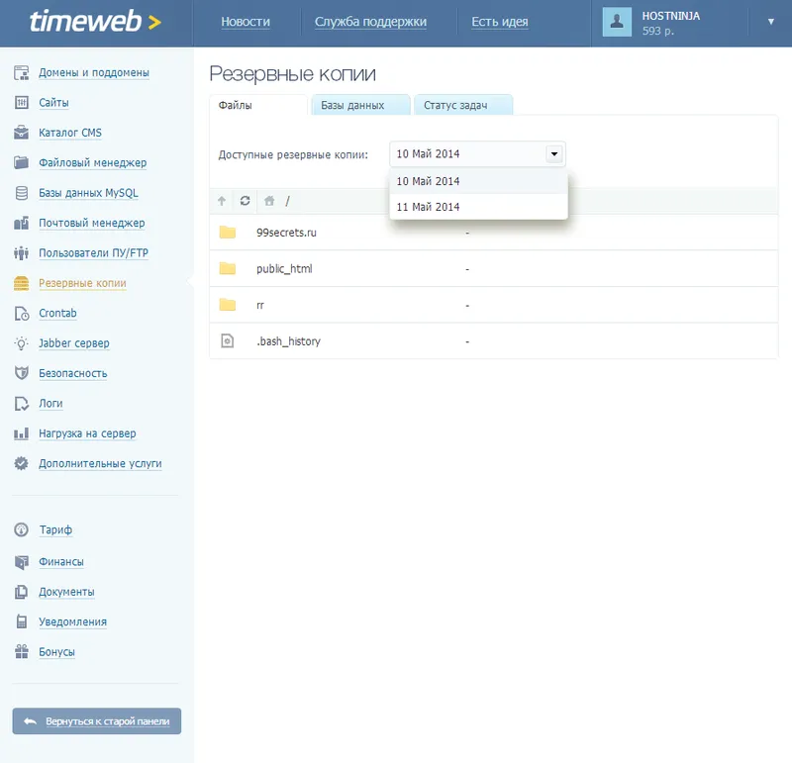The width and height of the screenshot is (792, 763).
Task: Select 11 Май 2014 backup option
Action: pyautogui.click(x=478, y=207)
